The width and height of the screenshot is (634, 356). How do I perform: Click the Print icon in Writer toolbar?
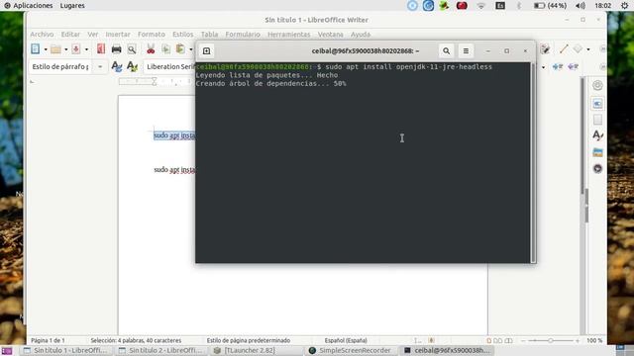click(x=117, y=49)
